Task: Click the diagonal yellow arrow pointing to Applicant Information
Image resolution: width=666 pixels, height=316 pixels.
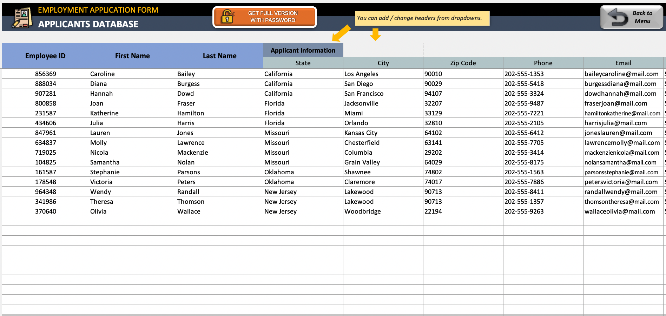Action: coord(341,33)
